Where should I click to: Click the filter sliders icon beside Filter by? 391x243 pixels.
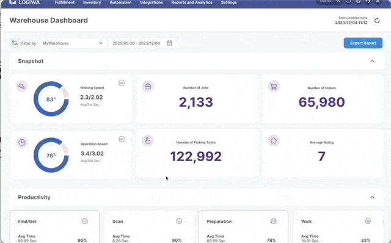[x=15, y=43]
